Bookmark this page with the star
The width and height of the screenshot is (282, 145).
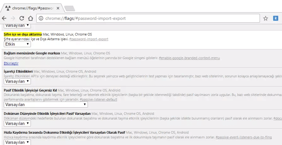click(x=266, y=18)
